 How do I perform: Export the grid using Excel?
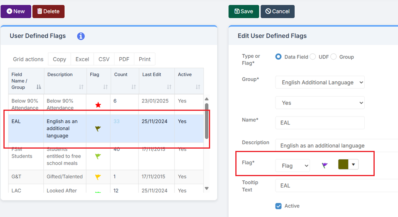82,59
